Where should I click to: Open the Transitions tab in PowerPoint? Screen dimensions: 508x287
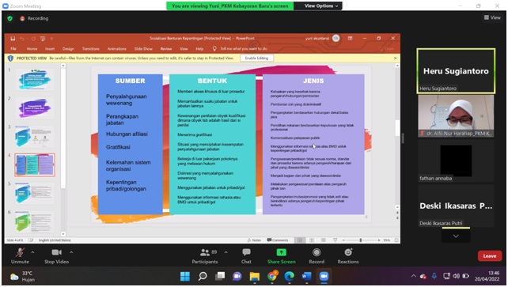tap(91, 49)
